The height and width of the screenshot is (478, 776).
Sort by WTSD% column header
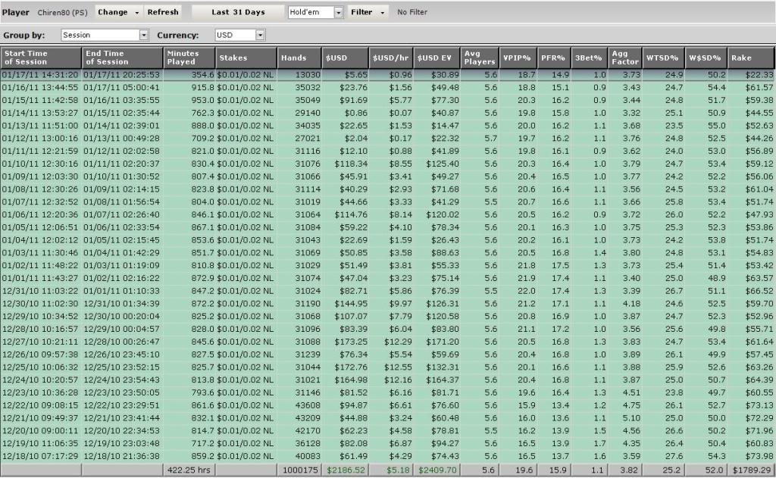click(x=663, y=58)
